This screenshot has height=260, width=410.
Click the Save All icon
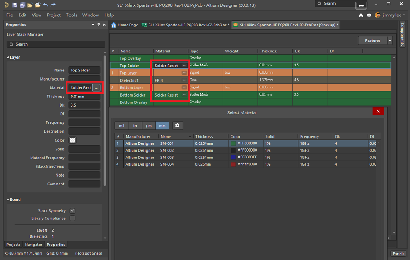point(22,5)
